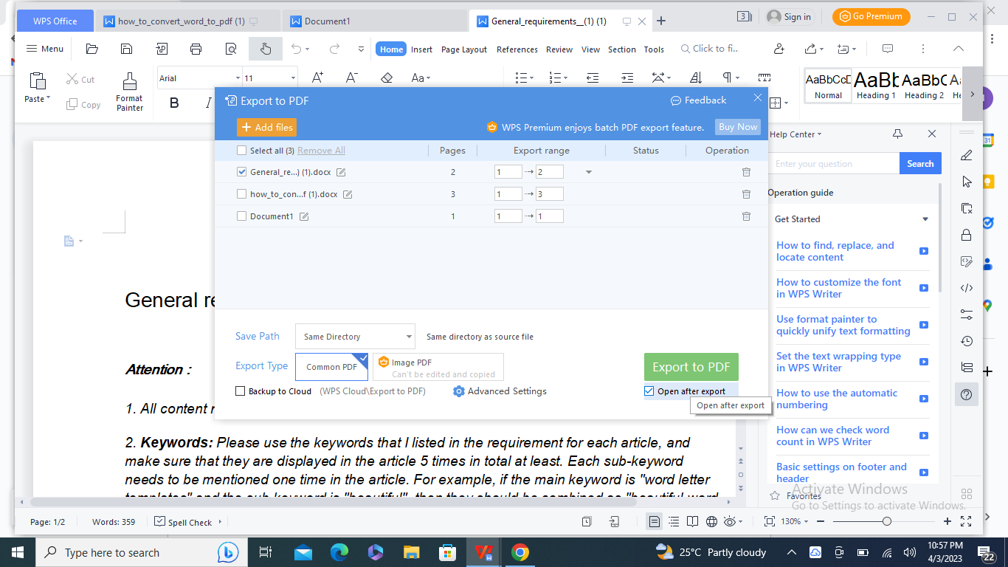Uncheck Open after export option

tap(649, 391)
